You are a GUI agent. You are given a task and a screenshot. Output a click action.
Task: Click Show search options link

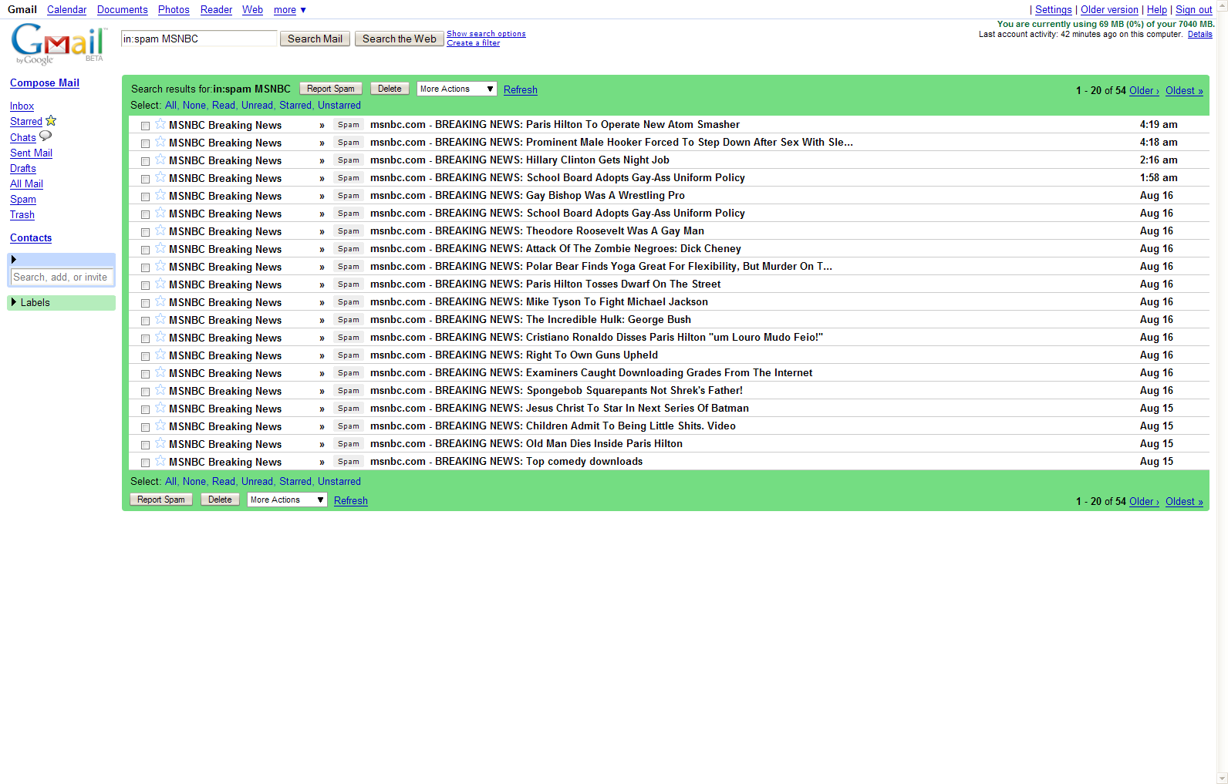[x=486, y=34]
